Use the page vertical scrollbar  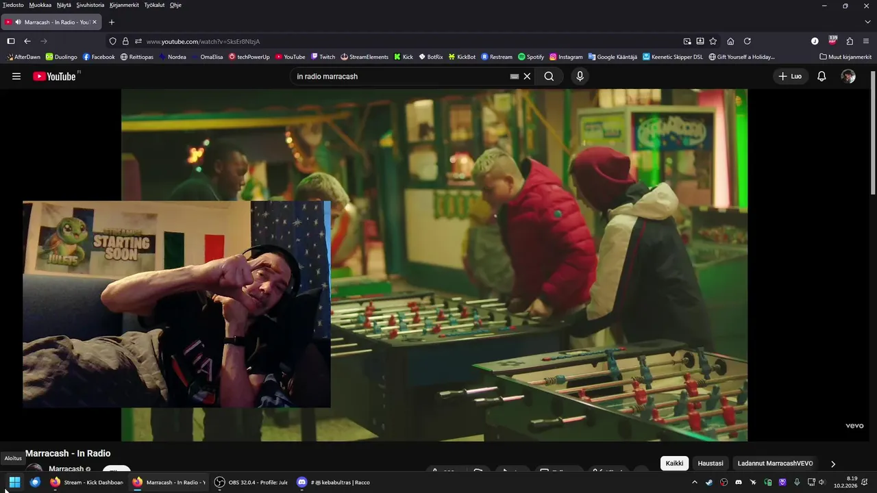pos(873,132)
